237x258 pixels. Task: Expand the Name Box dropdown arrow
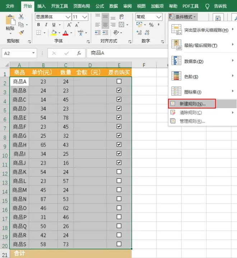click(33, 53)
